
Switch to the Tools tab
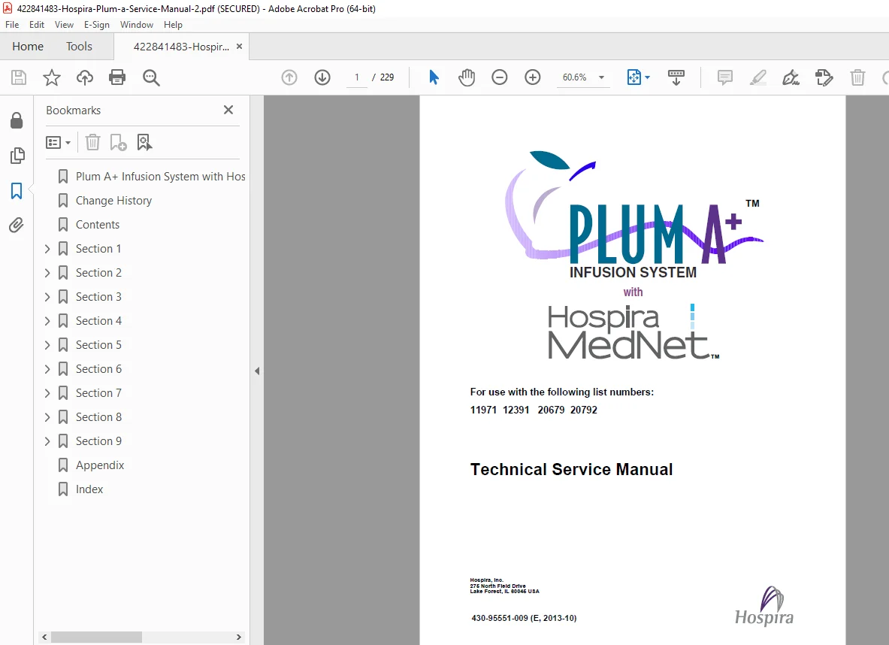(x=79, y=47)
